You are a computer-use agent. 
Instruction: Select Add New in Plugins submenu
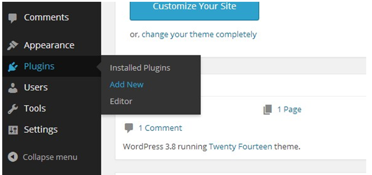[x=127, y=85]
